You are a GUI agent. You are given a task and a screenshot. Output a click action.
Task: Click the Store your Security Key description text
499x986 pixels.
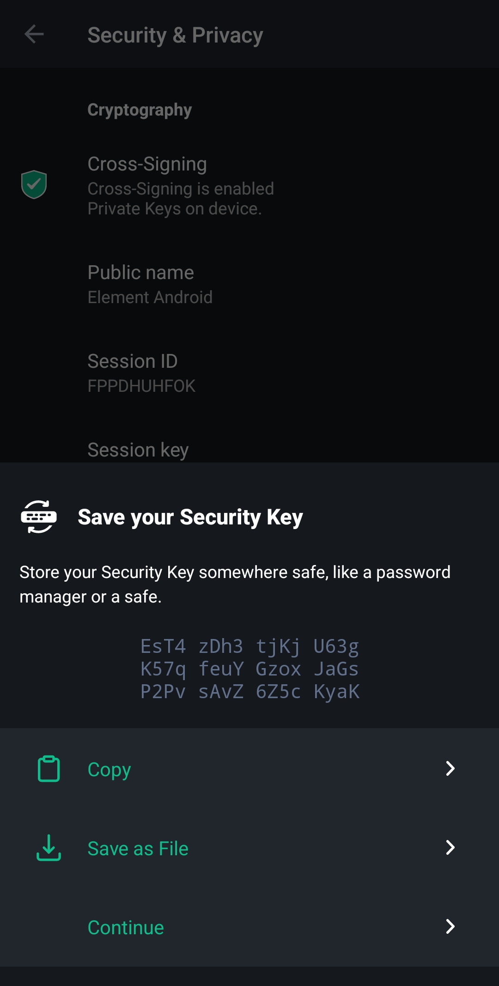coord(235,584)
